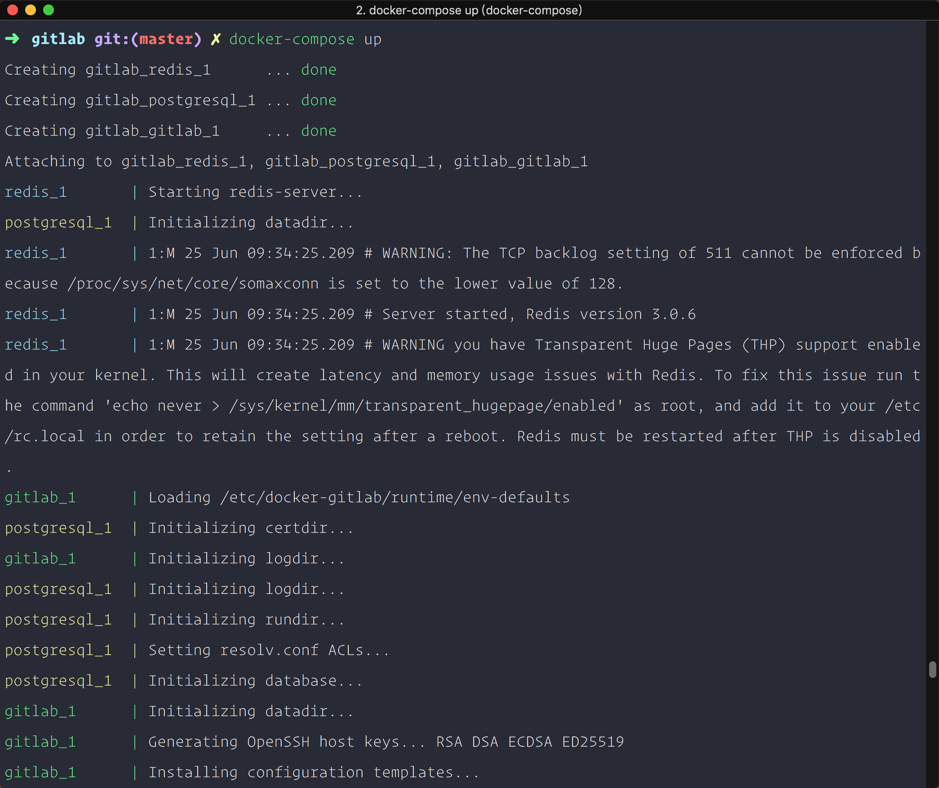Click the 'Starting redis-server...' log line
The height and width of the screenshot is (788, 939).
click(x=255, y=192)
